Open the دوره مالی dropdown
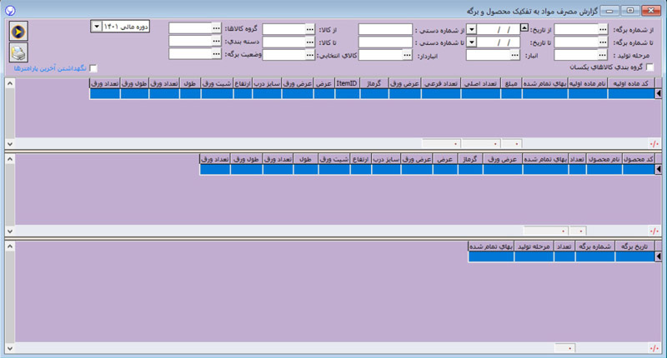The image size is (667, 358). point(97,27)
